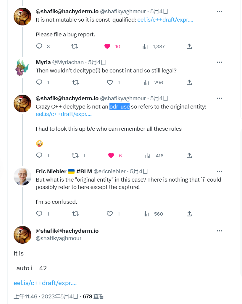Unlike the odr-use tweet with 6 likes
This screenshot has width=242, height=304.
[111, 156]
